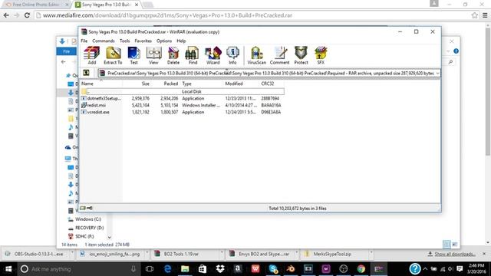Screen dimensions: 491x276
Task: Select the dotnetfx35setup file
Action: point(104,98)
